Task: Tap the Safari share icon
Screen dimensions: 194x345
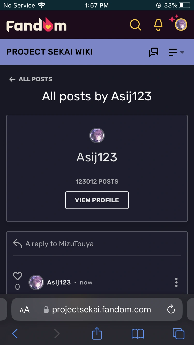Action: pyautogui.click(x=97, y=334)
